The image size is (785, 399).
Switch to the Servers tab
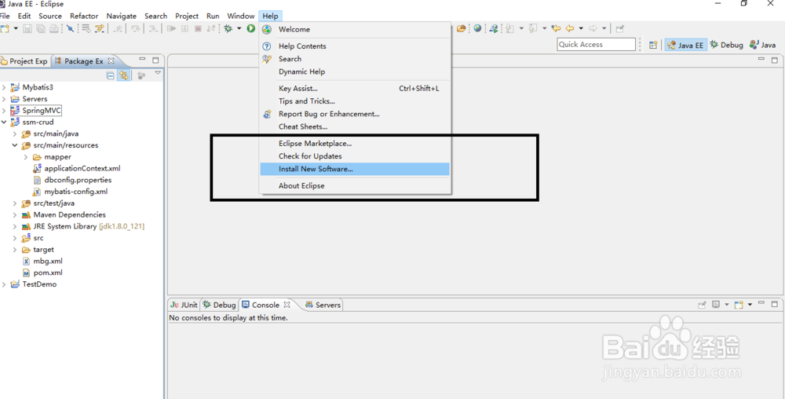[x=323, y=305]
